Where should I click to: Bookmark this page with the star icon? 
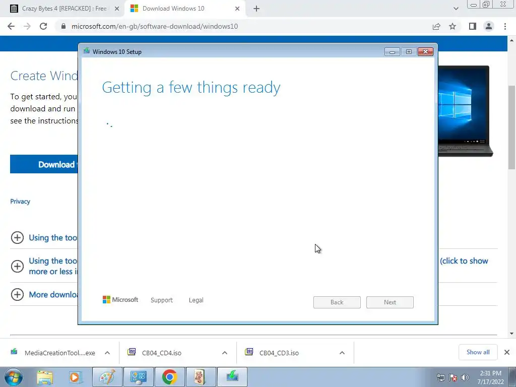(x=453, y=26)
